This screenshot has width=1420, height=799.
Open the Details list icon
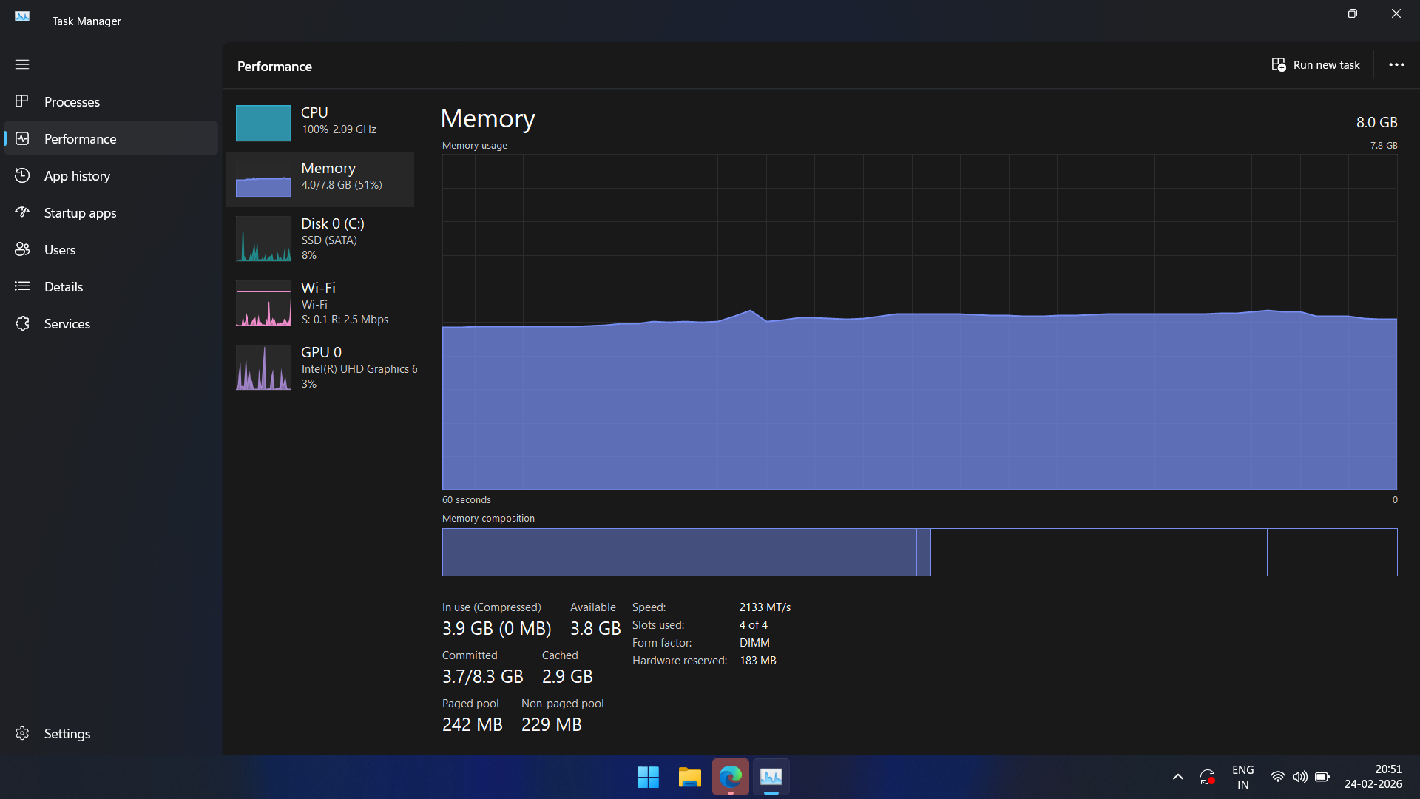(x=22, y=286)
